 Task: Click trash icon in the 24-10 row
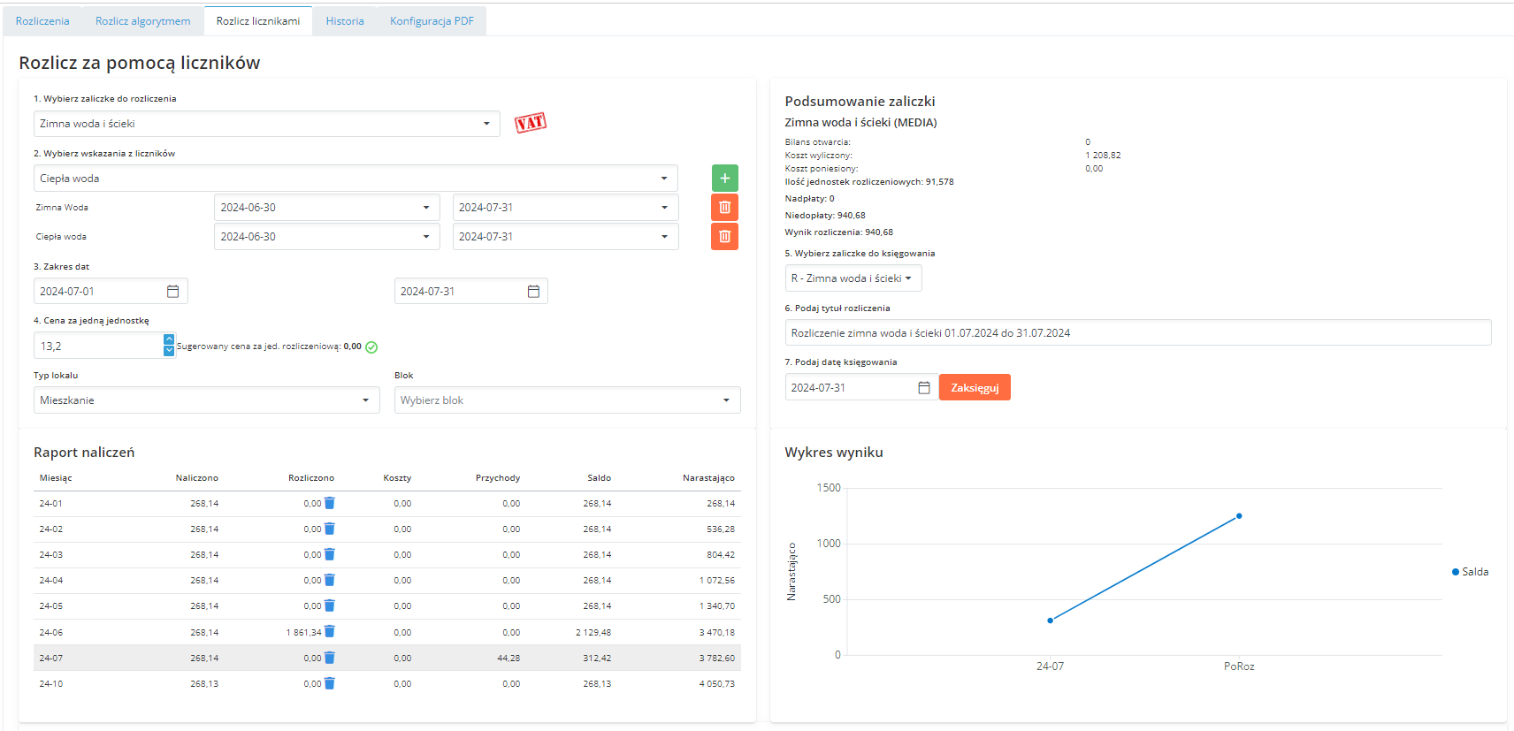[330, 683]
